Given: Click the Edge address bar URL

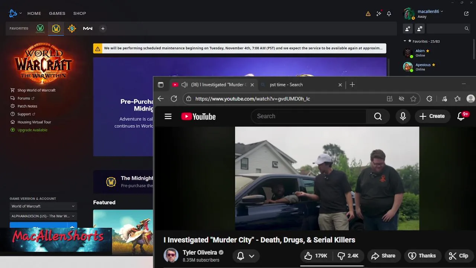Looking at the screenshot, I should 253,99.
